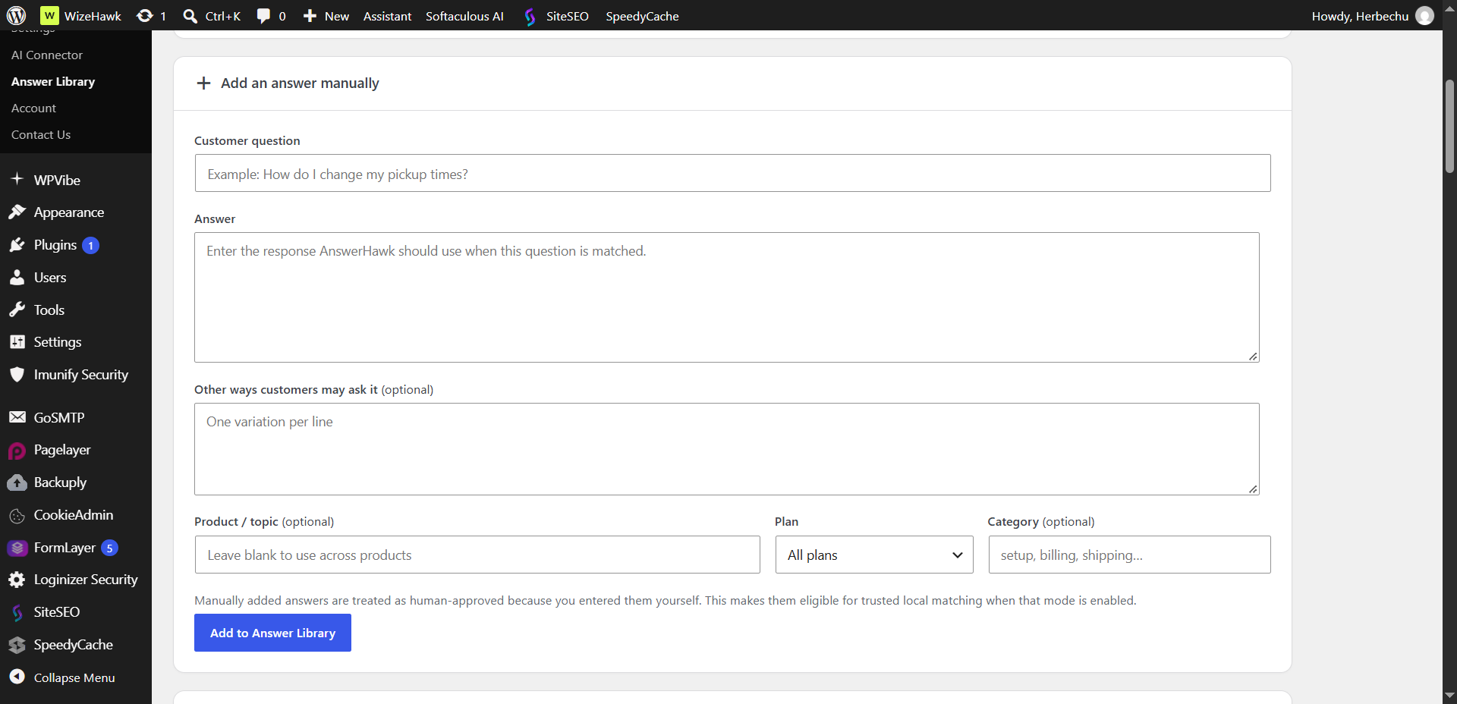Open Appearance paintbrush icon
This screenshot has height=704, width=1457.
tap(17, 212)
